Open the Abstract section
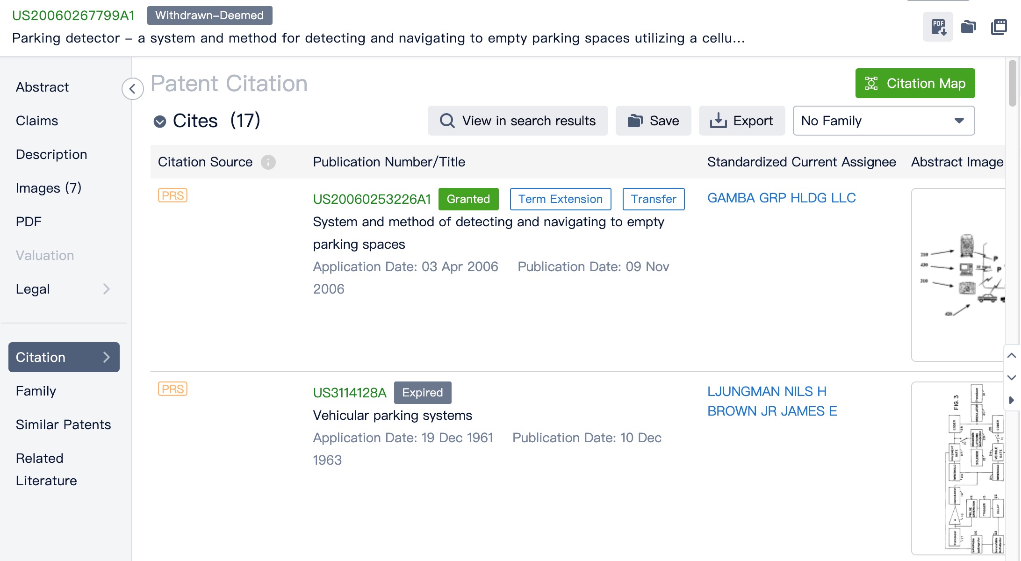 tap(42, 87)
